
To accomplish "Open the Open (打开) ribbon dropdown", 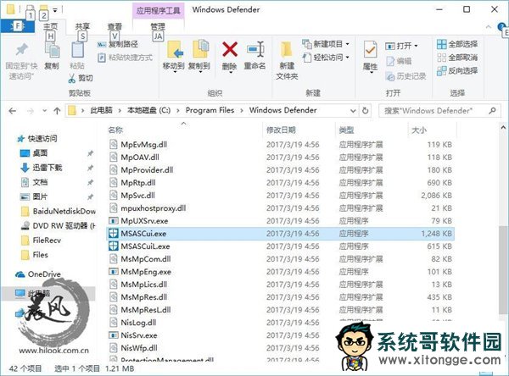I will (x=401, y=46).
